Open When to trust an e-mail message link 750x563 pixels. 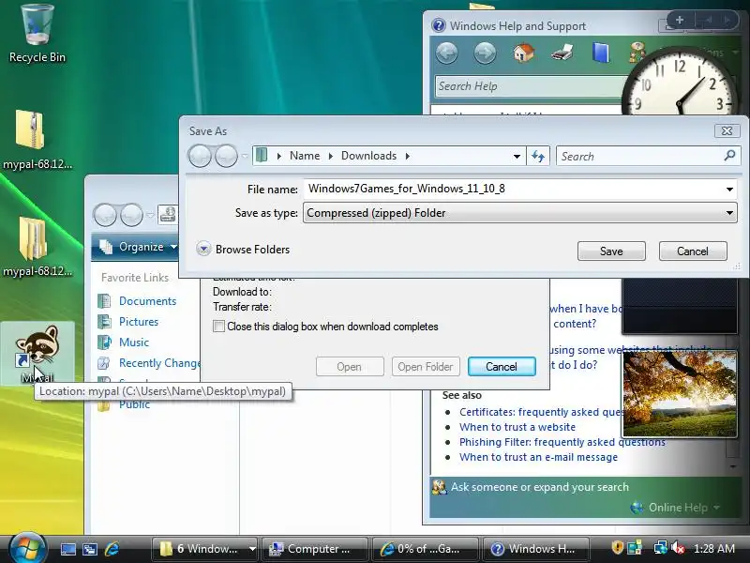pos(538,457)
